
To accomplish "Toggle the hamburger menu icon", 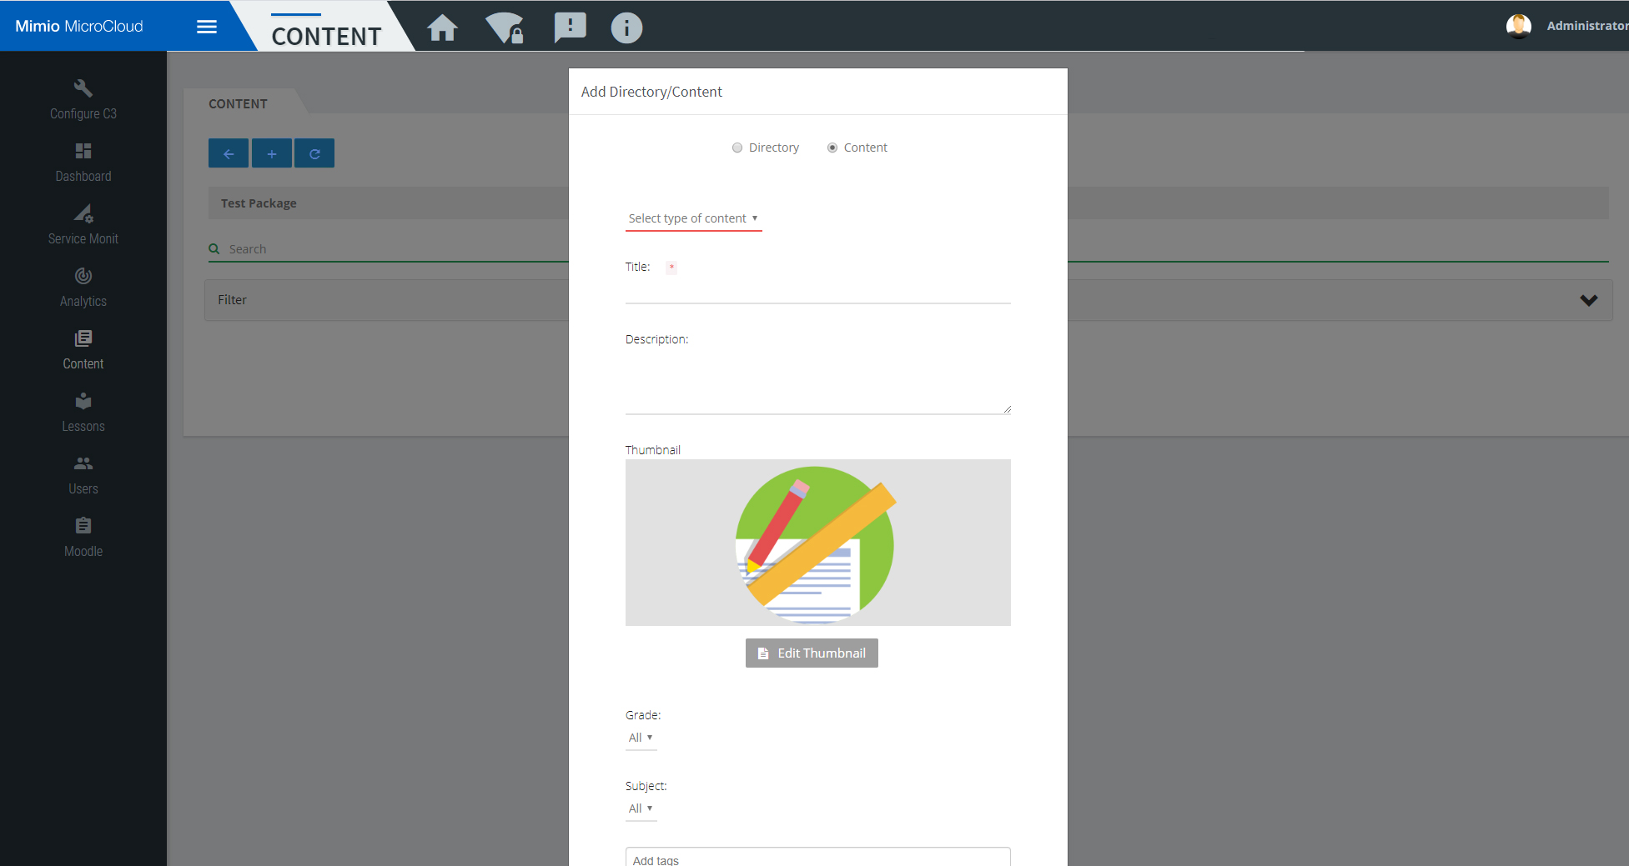I will click(x=207, y=27).
